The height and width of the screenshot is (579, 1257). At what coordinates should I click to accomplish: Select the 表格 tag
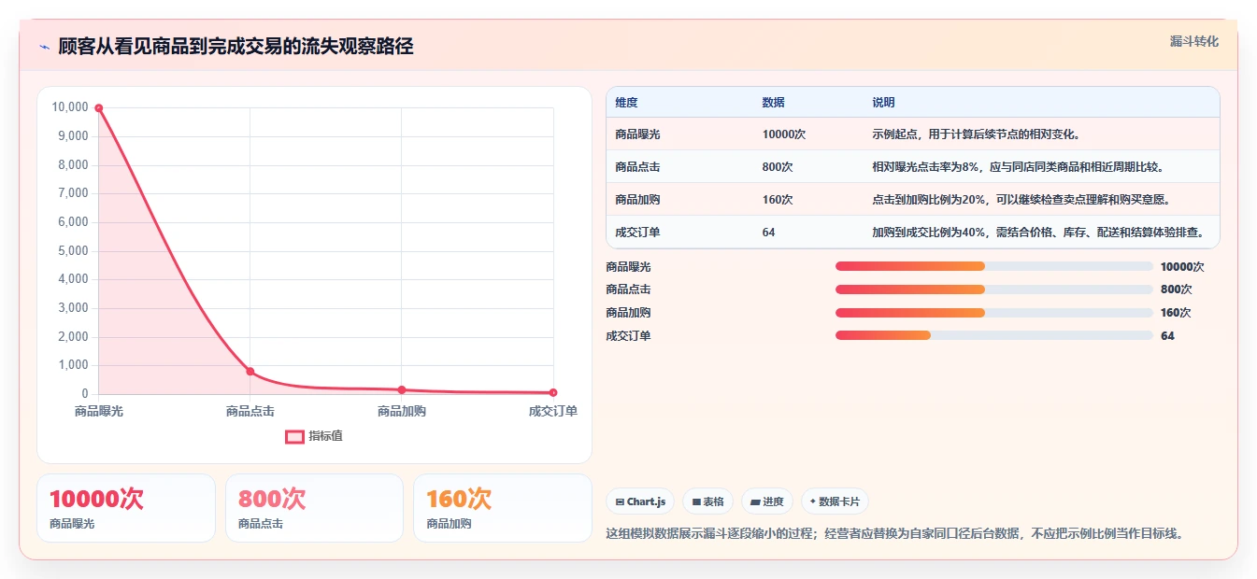(x=708, y=501)
